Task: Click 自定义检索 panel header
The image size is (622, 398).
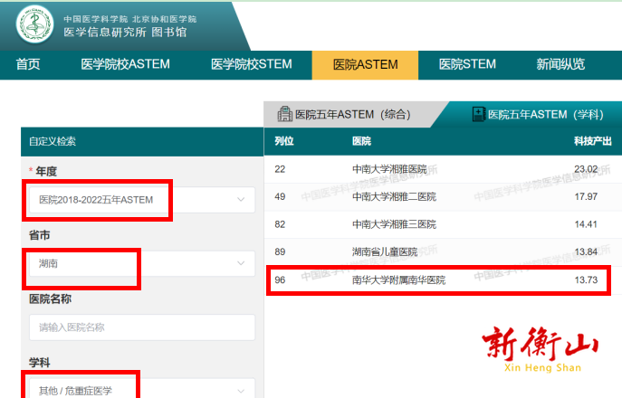Action: [x=142, y=141]
